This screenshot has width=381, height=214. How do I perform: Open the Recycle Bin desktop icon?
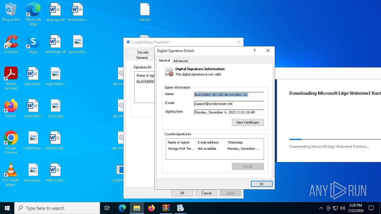(11, 12)
